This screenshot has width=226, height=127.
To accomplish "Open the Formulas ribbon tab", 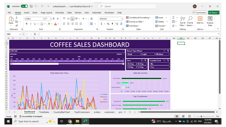I will pyautogui.click(x=60, y=13).
